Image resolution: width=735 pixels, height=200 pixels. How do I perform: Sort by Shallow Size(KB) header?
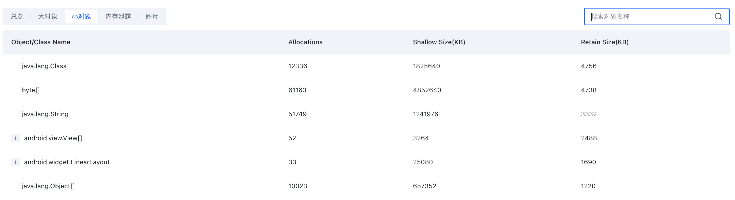coord(439,42)
